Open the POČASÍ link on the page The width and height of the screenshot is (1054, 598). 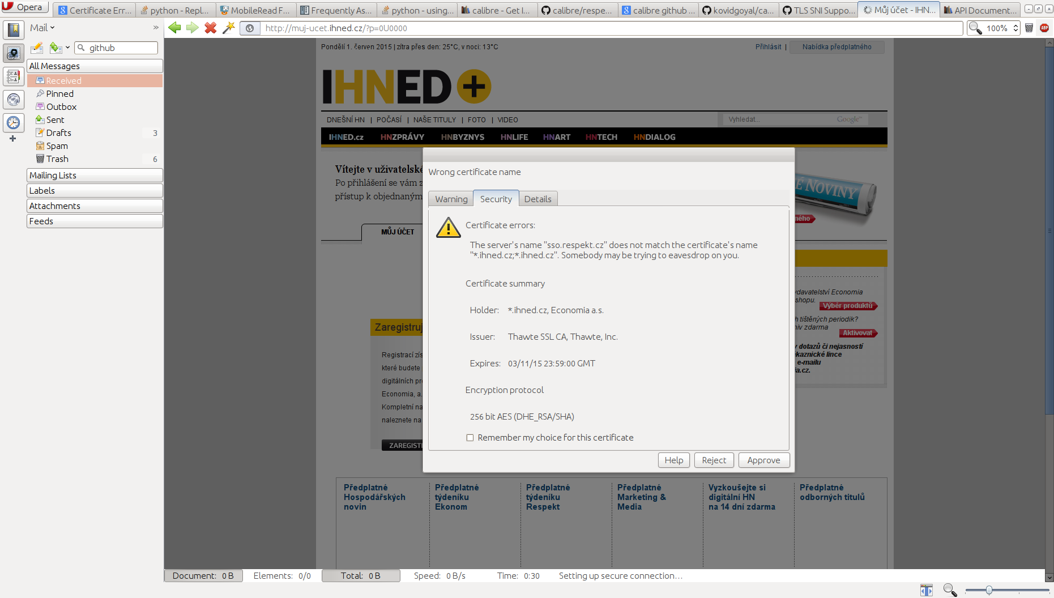[389, 120]
